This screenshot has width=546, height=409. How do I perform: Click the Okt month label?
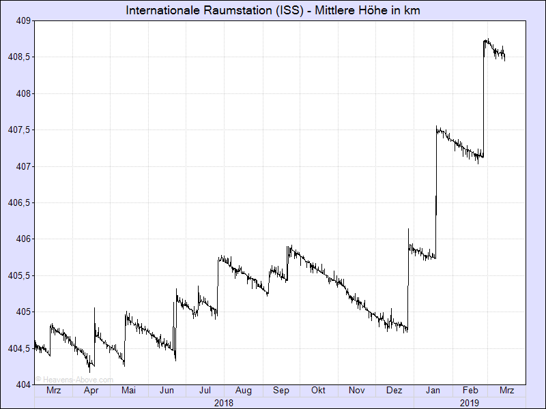coord(318,391)
